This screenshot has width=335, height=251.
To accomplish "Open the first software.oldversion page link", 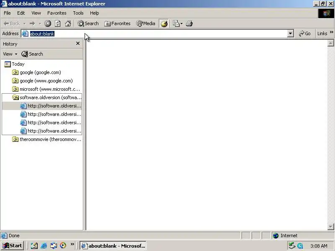I will point(51,106).
